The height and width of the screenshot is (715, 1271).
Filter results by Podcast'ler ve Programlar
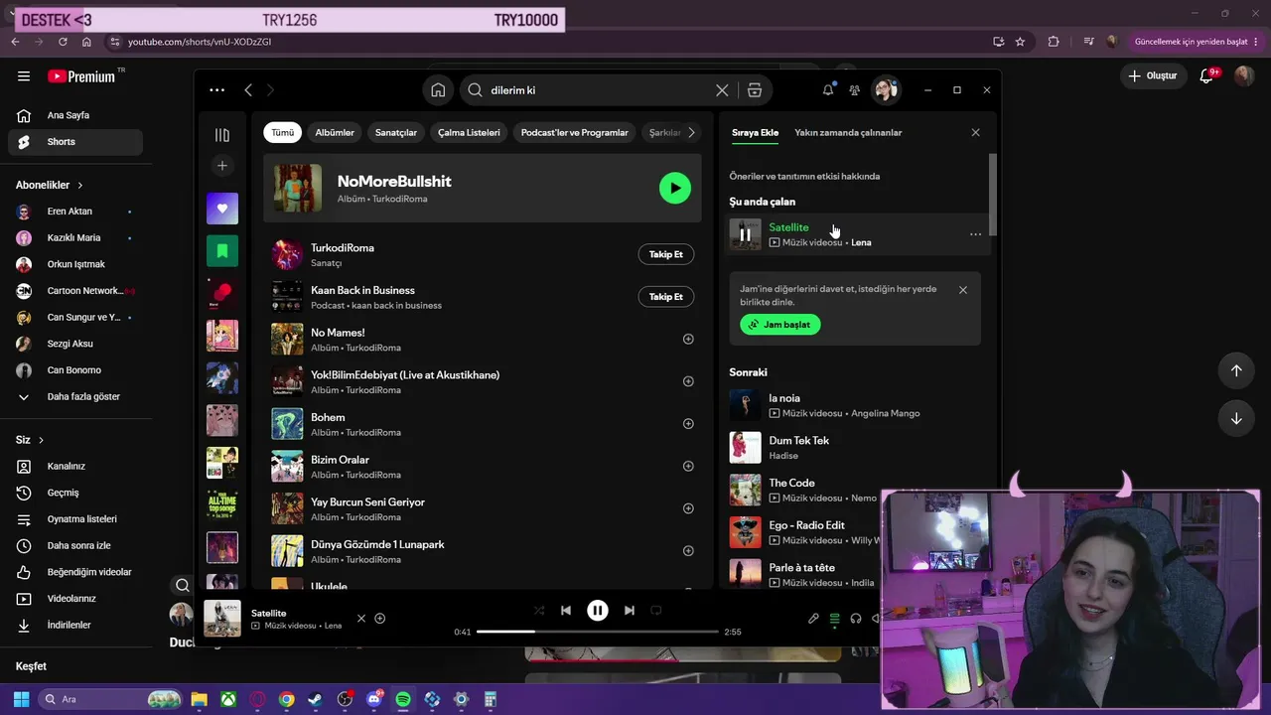point(575,132)
